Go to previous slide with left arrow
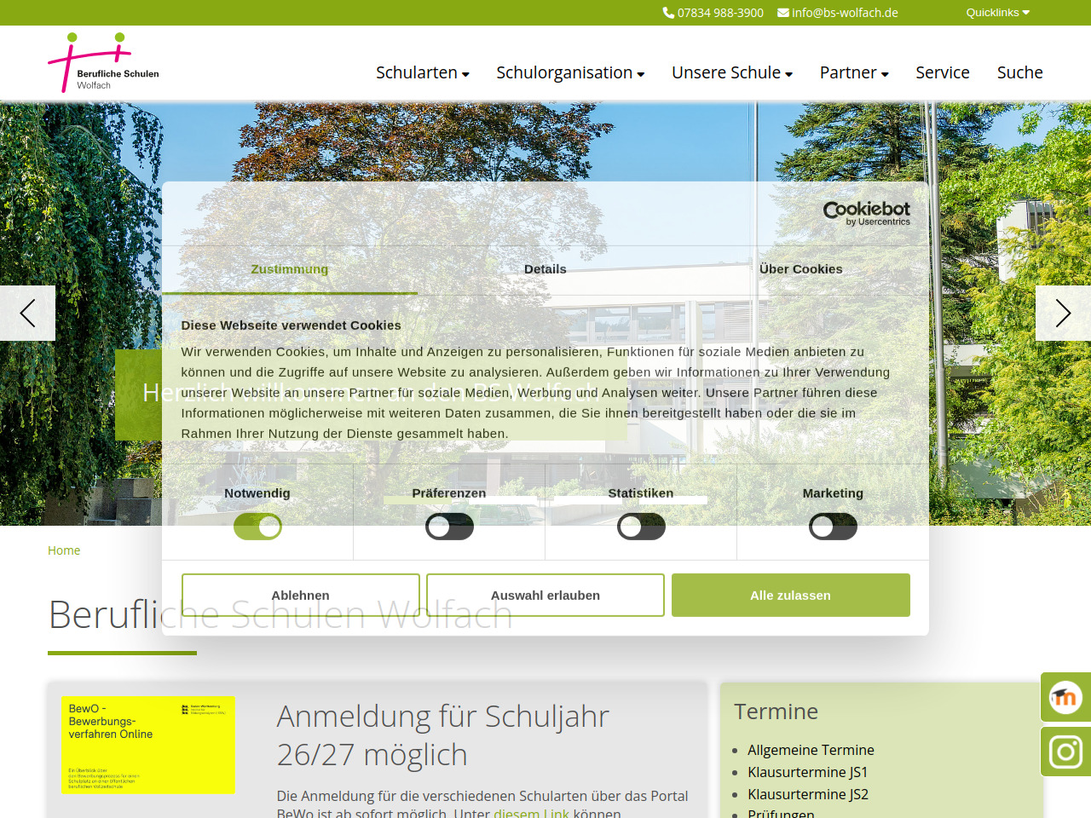 tap(27, 314)
